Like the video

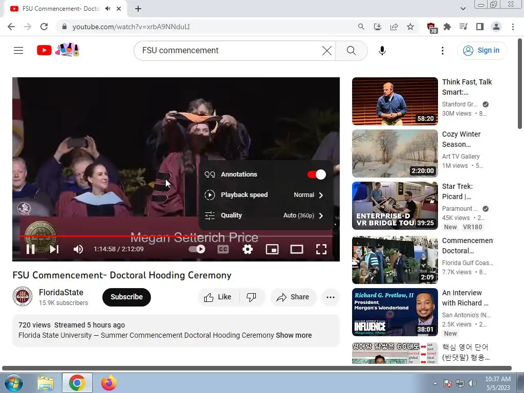(218, 297)
